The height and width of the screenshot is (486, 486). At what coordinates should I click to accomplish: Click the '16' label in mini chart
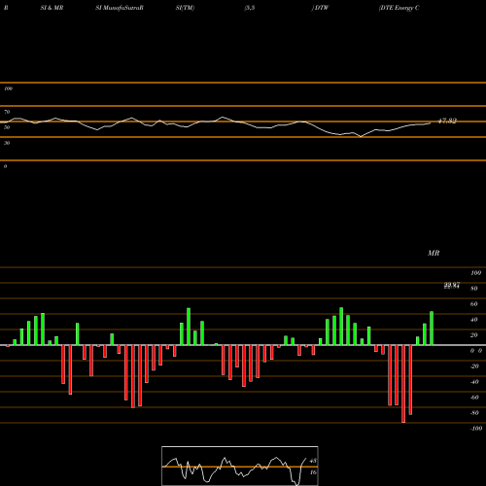tap(313, 472)
